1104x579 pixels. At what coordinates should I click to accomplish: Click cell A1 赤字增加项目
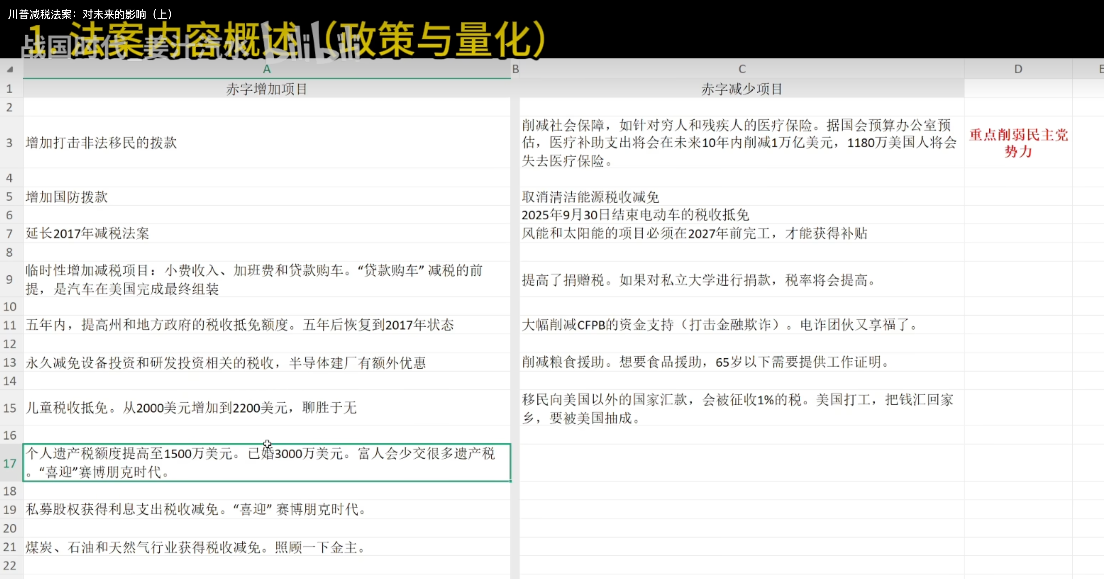point(267,89)
